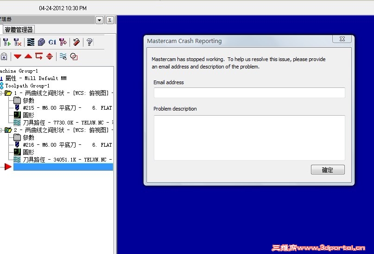Confirm crash report with 確定 button
The height and width of the screenshot is (254, 374).
[328, 170]
